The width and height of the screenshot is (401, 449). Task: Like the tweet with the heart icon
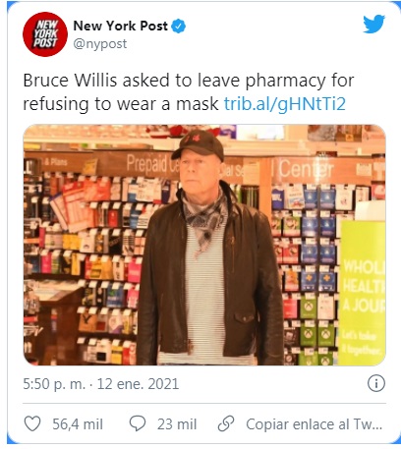32,423
